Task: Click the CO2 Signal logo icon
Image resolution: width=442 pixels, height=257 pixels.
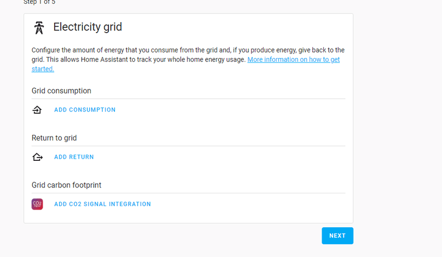Action: click(37, 204)
